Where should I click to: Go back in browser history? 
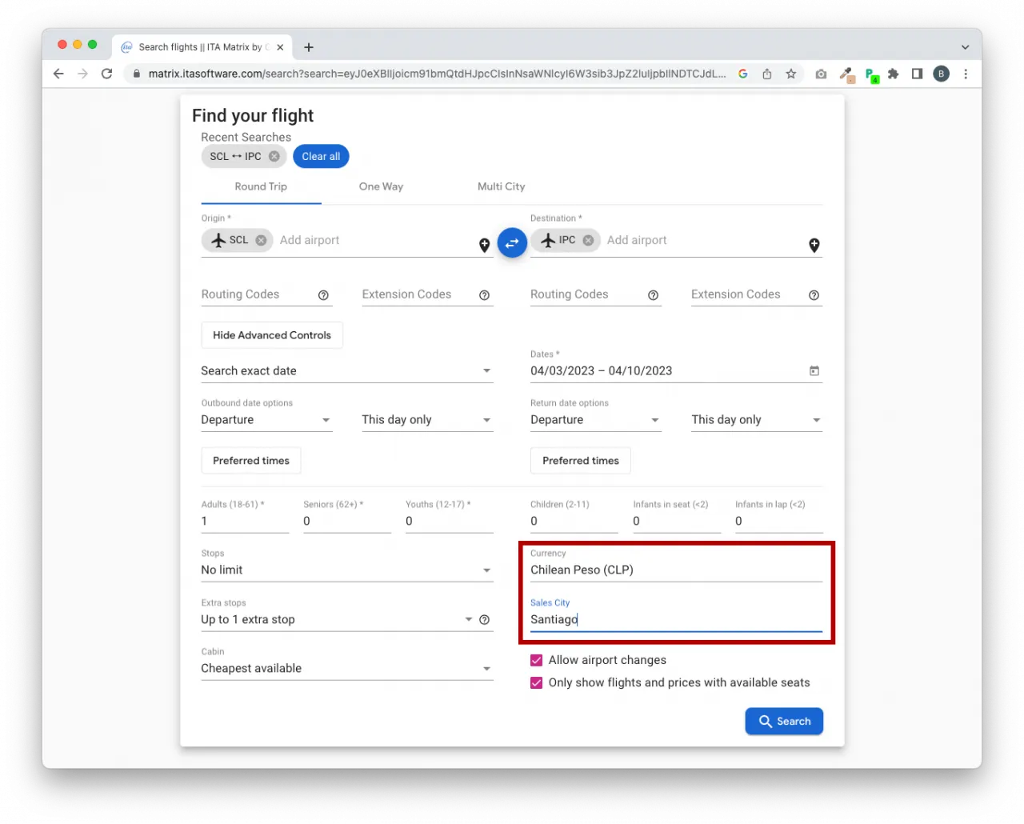pyautogui.click(x=58, y=74)
